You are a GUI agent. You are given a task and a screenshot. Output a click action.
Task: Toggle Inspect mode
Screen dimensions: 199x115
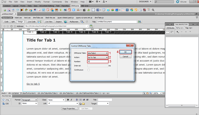pos(59,22)
